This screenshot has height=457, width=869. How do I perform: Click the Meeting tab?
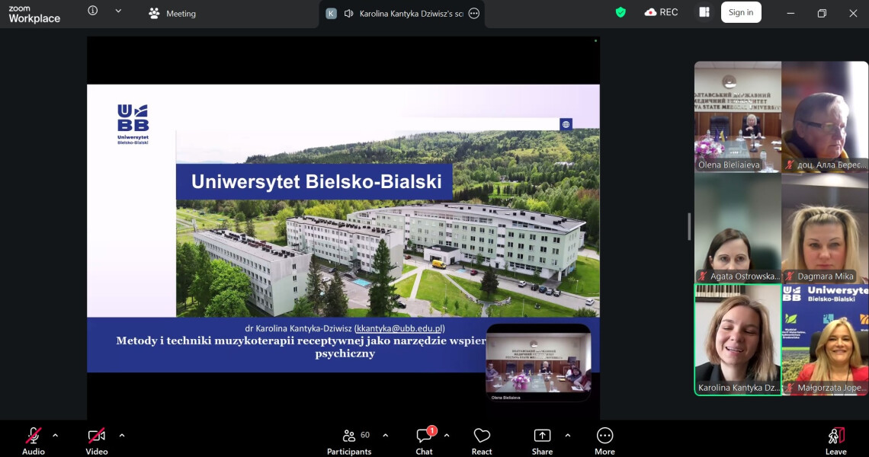[x=172, y=13]
